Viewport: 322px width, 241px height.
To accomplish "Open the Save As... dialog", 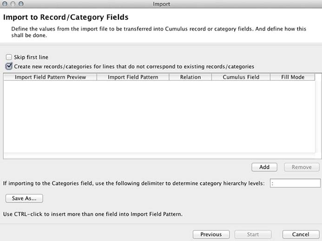I will pyautogui.click(x=24, y=198).
